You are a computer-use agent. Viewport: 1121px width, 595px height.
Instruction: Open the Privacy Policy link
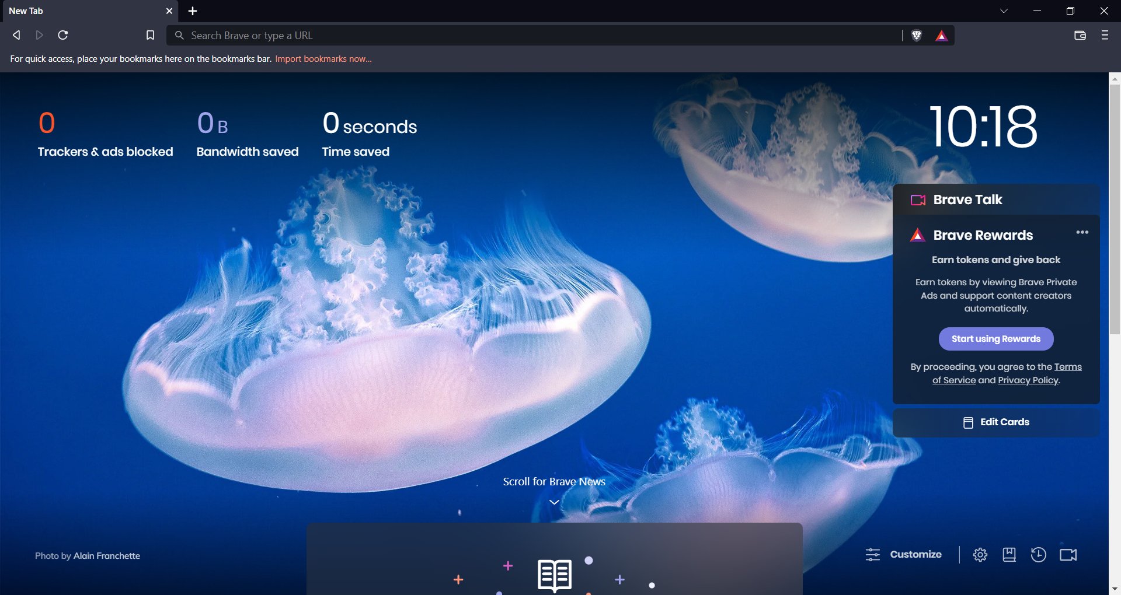pyautogui.click(x=1028, y=380)
